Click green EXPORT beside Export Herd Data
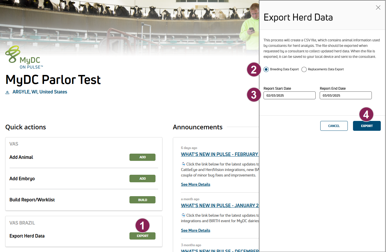 click(142, 236)
